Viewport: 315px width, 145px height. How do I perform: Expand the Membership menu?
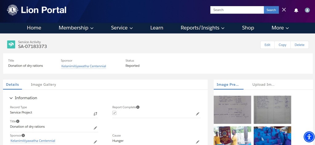click(76, 28)
